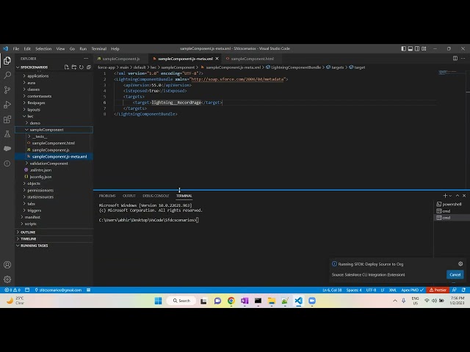Expand the OUTLINE section
Screen dimensions: 470x352
(x=28, y=232)
